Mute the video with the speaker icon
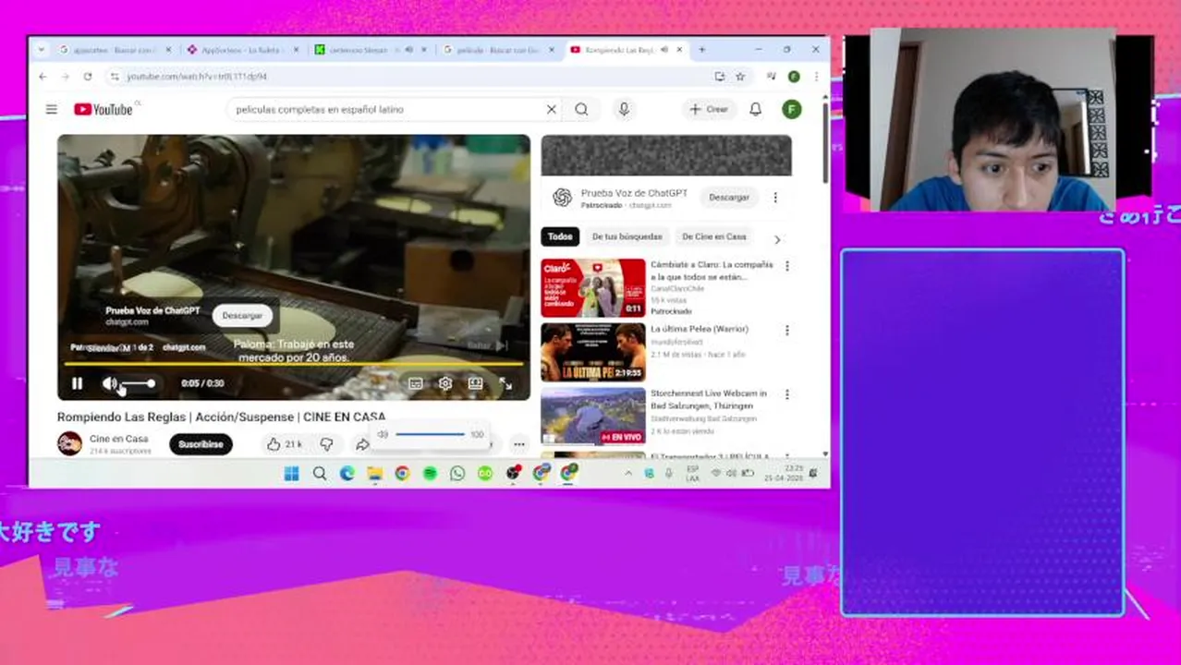 (x=109, y=383)
